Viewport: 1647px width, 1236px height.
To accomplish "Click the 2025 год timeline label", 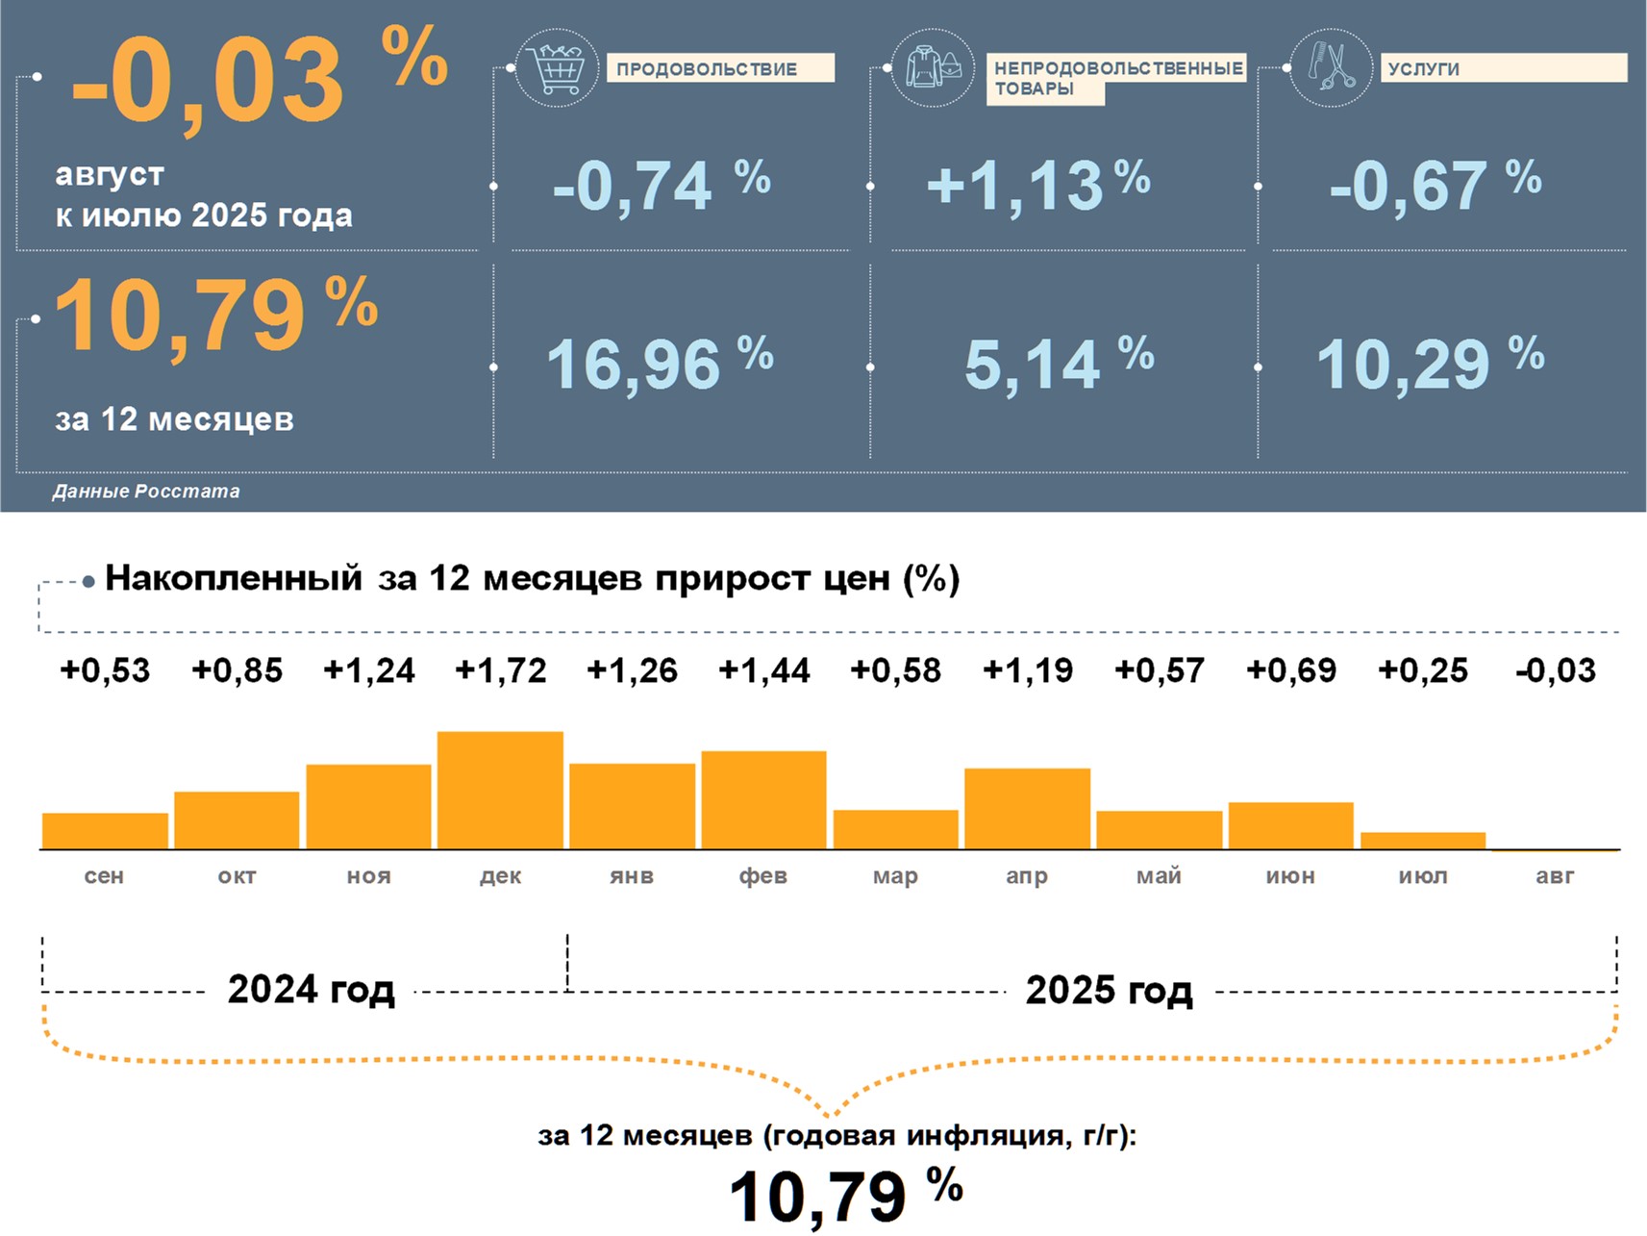I will click(1109, 990).
